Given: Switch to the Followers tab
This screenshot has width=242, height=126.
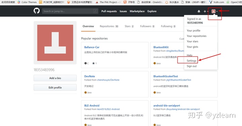Looking at the screenshot, I should click(148, 26).
